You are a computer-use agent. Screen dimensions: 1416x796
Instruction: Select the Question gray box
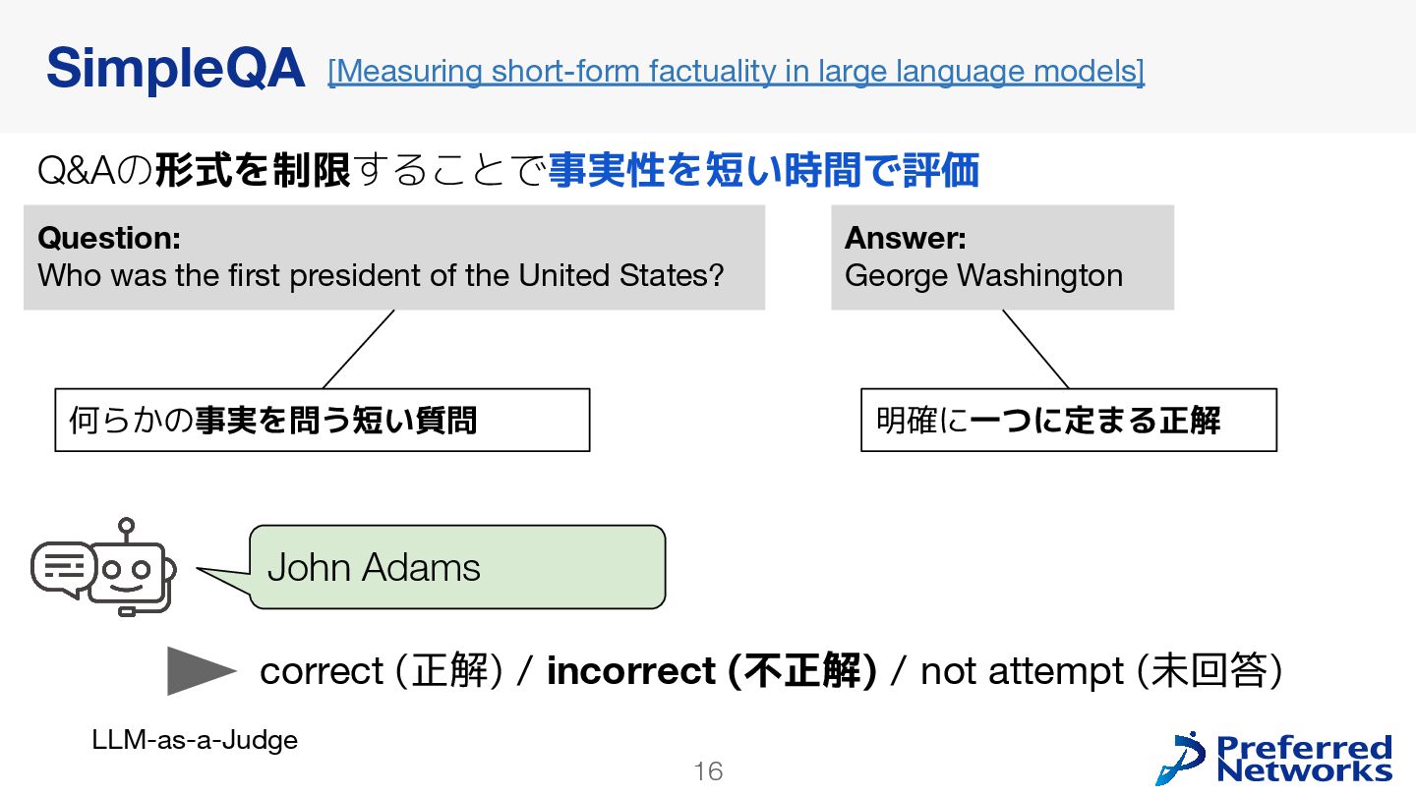(394, 257)
